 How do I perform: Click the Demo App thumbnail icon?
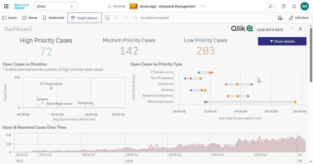[x=134, y=6]
